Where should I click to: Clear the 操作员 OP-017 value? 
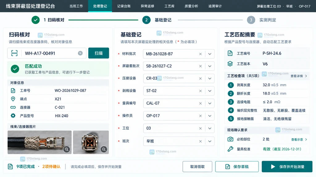tap(200, 116)
